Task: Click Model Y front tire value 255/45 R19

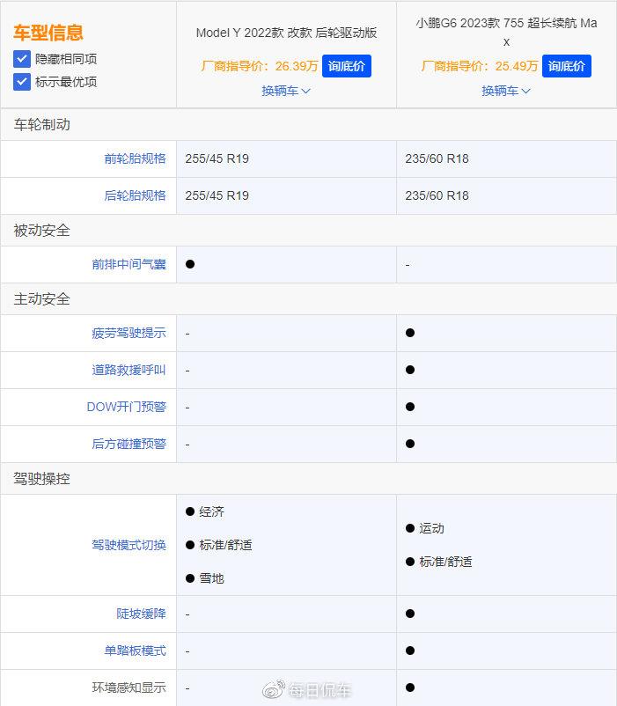Action: (x=217, y=158)
